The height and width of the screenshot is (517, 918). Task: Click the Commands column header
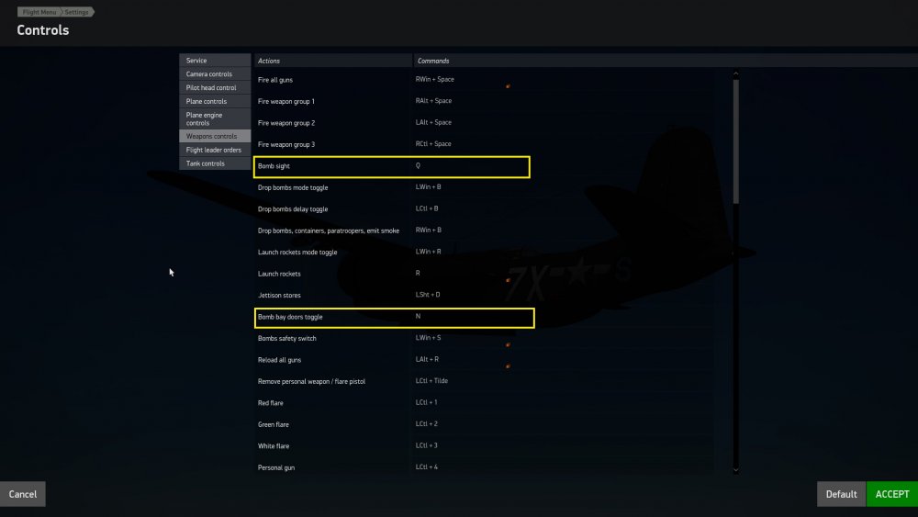(433, 61)
